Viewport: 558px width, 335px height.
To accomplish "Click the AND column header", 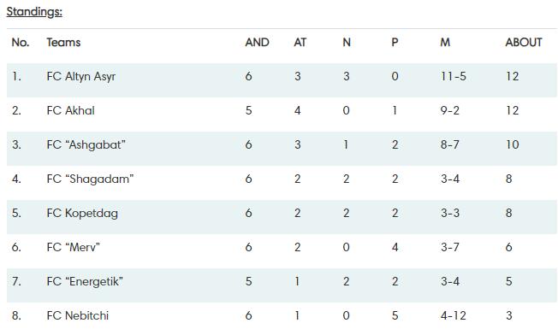I will (x=257, y=42).
